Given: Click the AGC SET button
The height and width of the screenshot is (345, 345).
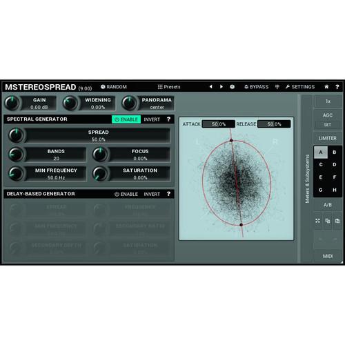Looking at the screenshot, I should pos(328,125).
